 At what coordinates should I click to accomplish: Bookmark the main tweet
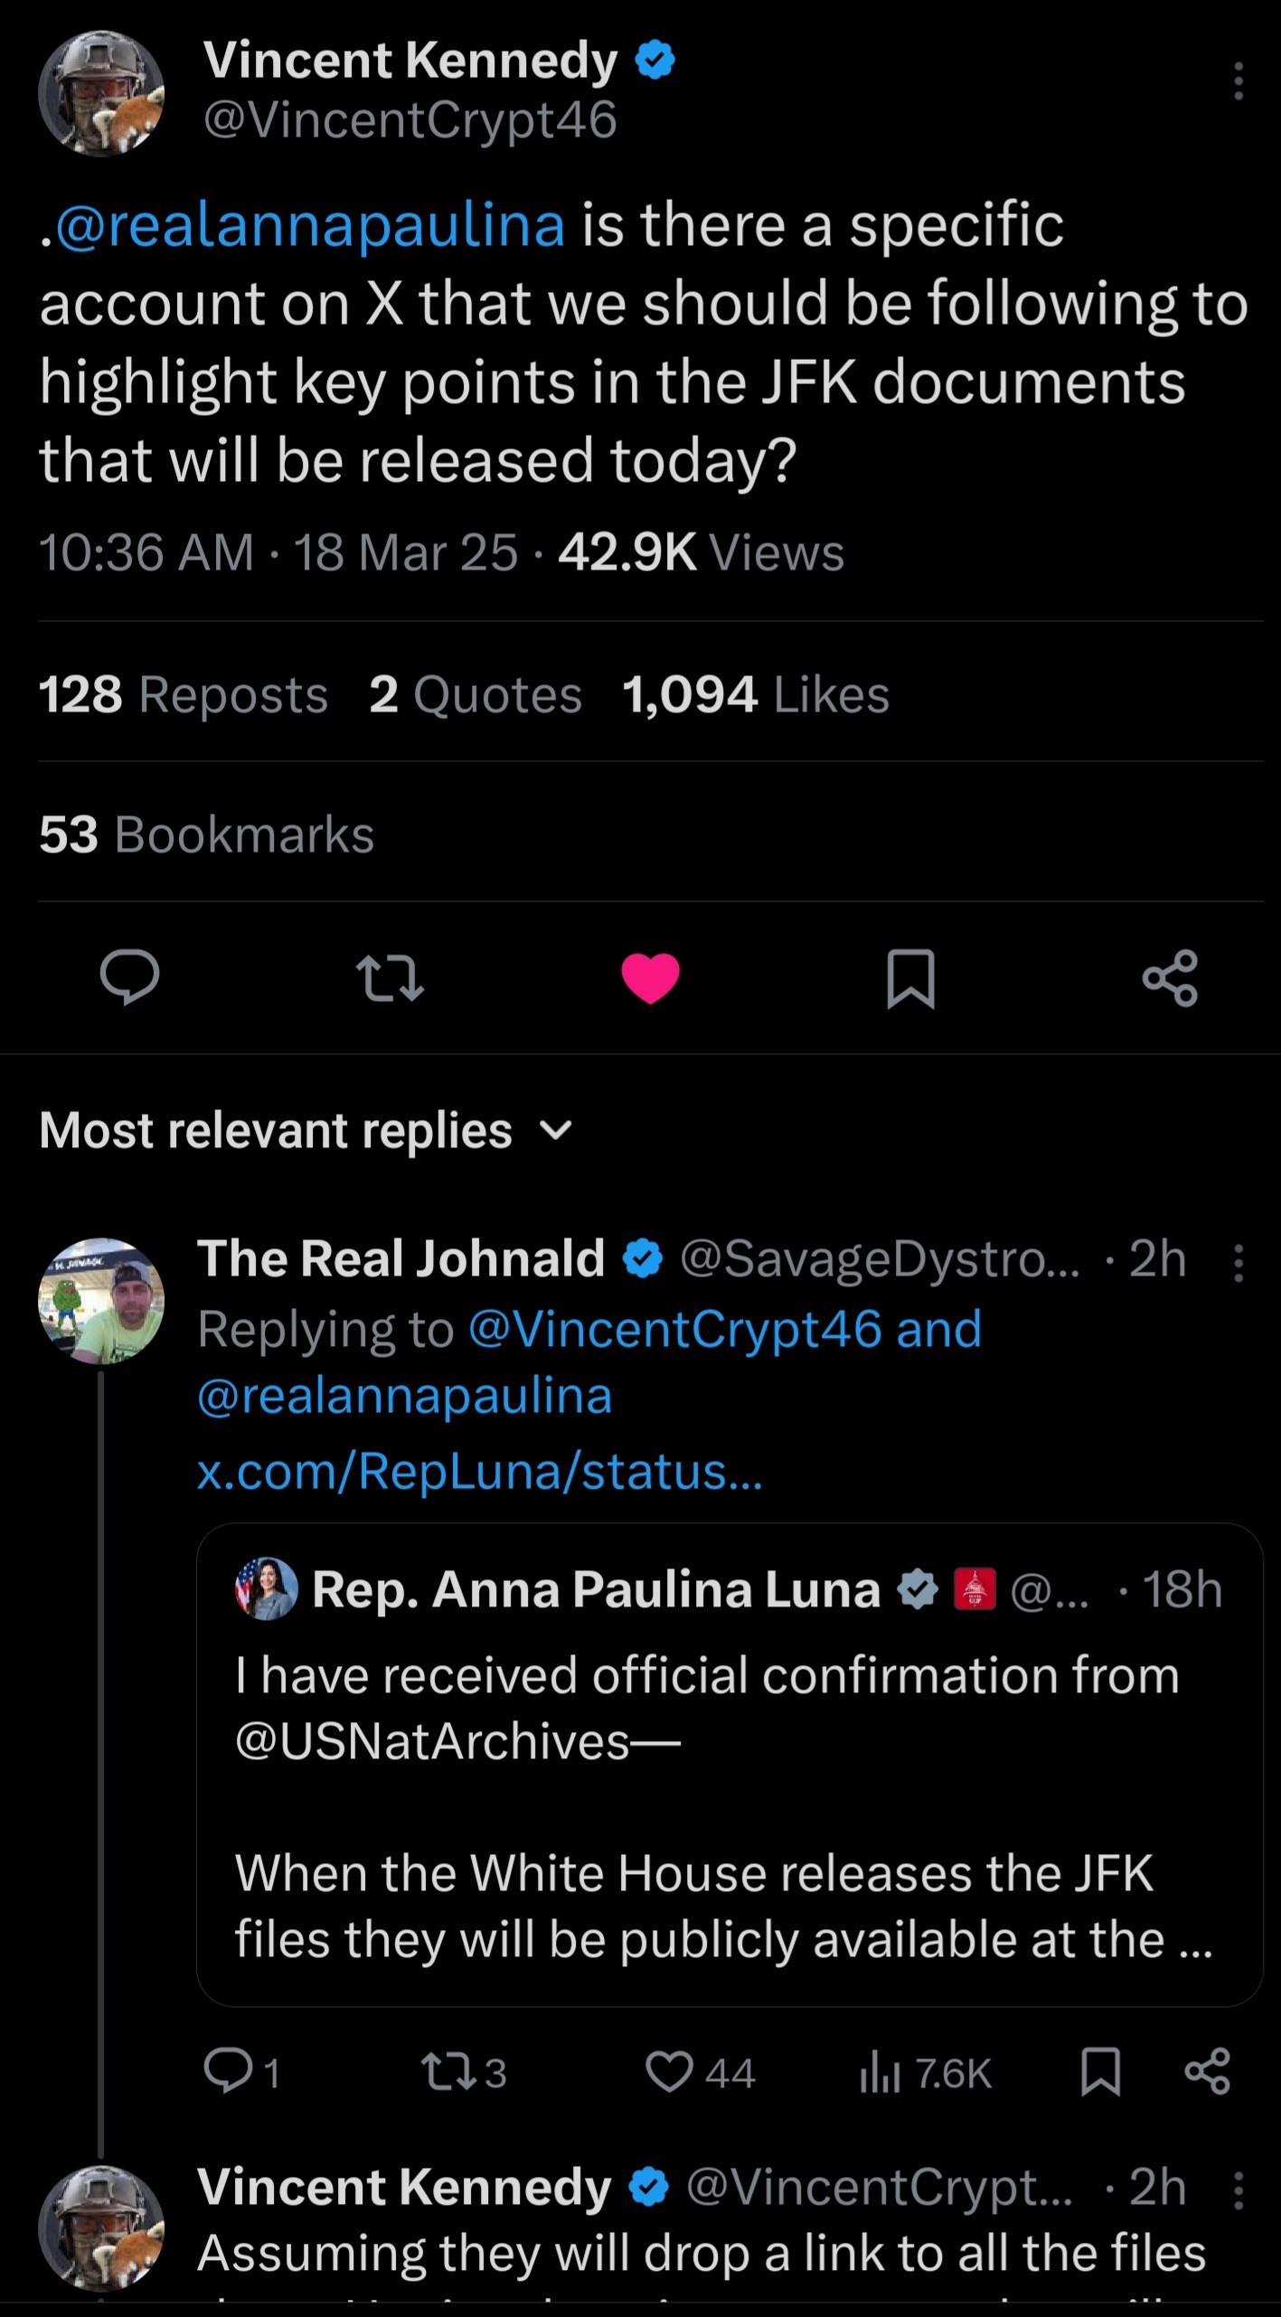pyautogui.click(x=910, y=978)
